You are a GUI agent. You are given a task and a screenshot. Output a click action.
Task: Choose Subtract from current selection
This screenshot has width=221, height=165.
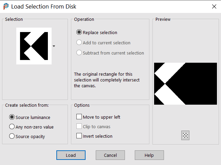[79, 53]
